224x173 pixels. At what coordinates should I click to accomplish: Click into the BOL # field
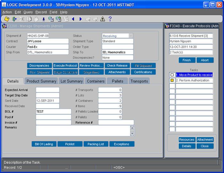[53, 111]
